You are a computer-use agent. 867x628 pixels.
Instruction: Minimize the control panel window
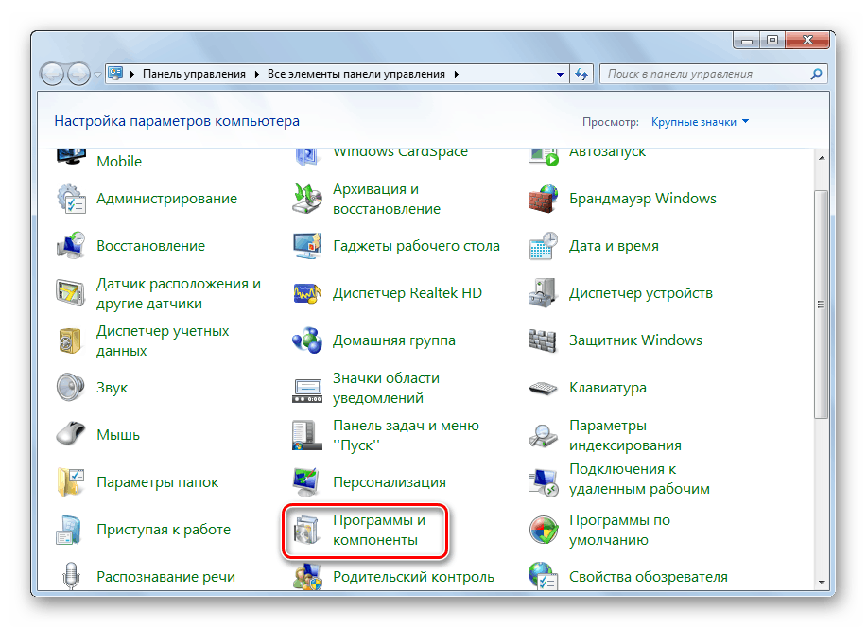coord(747,41)
